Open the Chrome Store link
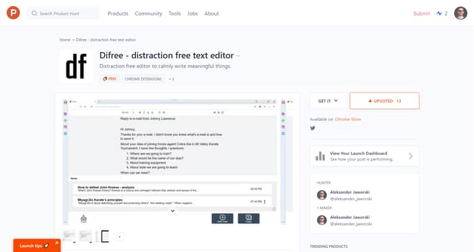Screen dimensions: 474x252 pyautogui.click(x=347, y=120)
